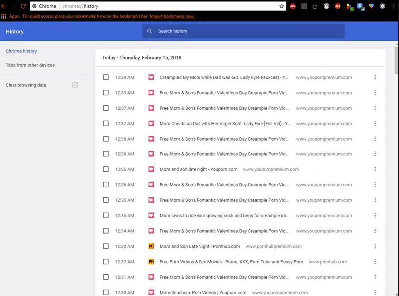
Task: Open Chrome's three-dot main menu
Action: point(394,6)
